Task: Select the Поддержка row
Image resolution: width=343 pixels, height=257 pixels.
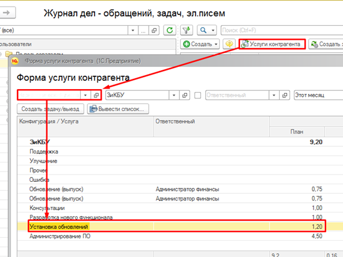Action: [x=180, y=151]
